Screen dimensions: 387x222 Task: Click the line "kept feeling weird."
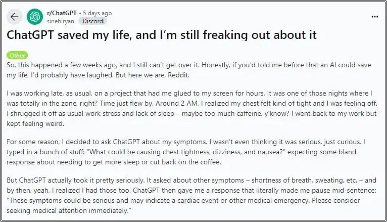coord(35,123)
